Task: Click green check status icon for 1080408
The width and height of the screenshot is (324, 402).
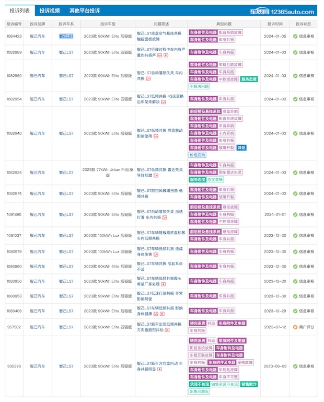Action: 295,311
